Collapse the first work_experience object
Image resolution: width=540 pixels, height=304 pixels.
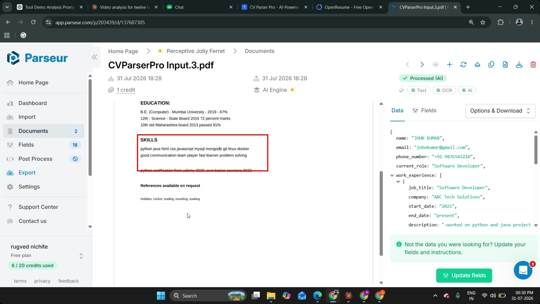pos(398,182)
